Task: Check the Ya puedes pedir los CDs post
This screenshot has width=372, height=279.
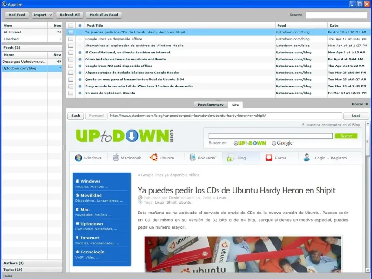Action: point(71,32)
